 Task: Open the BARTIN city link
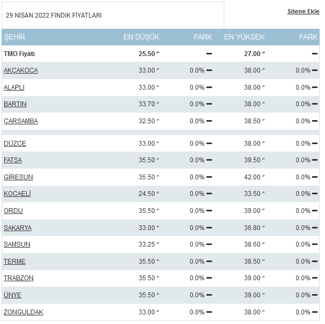(x=15, y=104)
